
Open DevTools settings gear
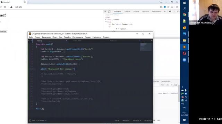pos(170,11)
